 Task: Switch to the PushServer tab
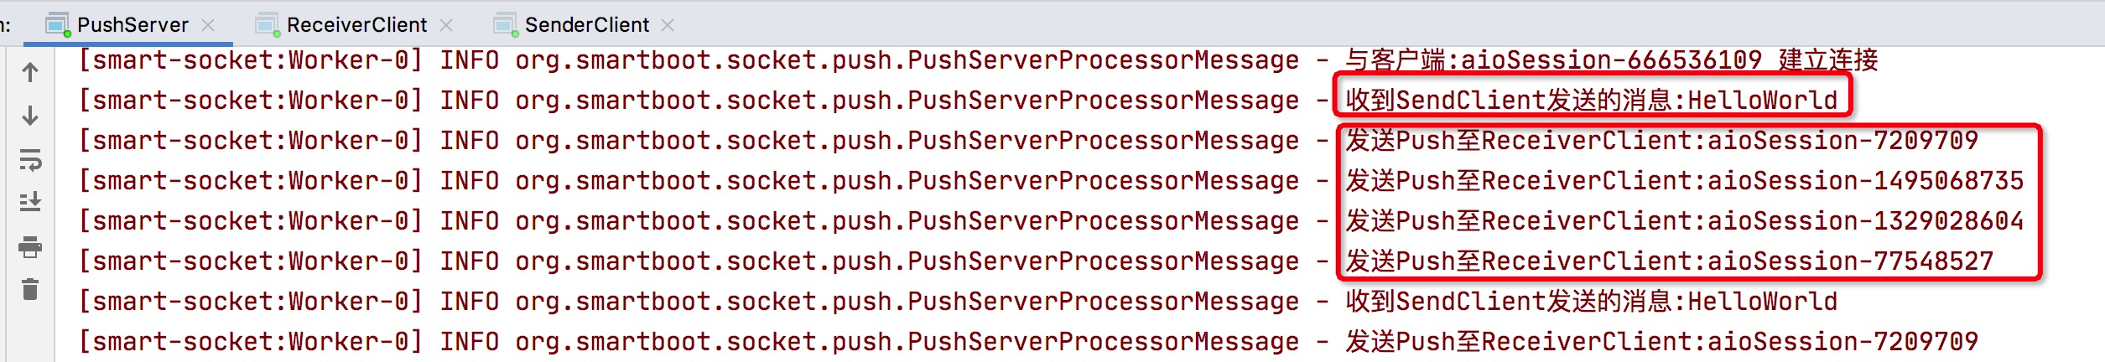click(133, 25)
